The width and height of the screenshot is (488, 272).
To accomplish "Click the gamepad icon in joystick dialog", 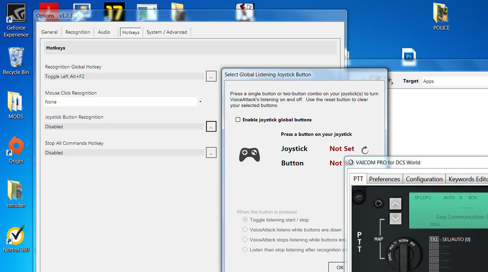I will pyautogui.click(x=249, y=155).
